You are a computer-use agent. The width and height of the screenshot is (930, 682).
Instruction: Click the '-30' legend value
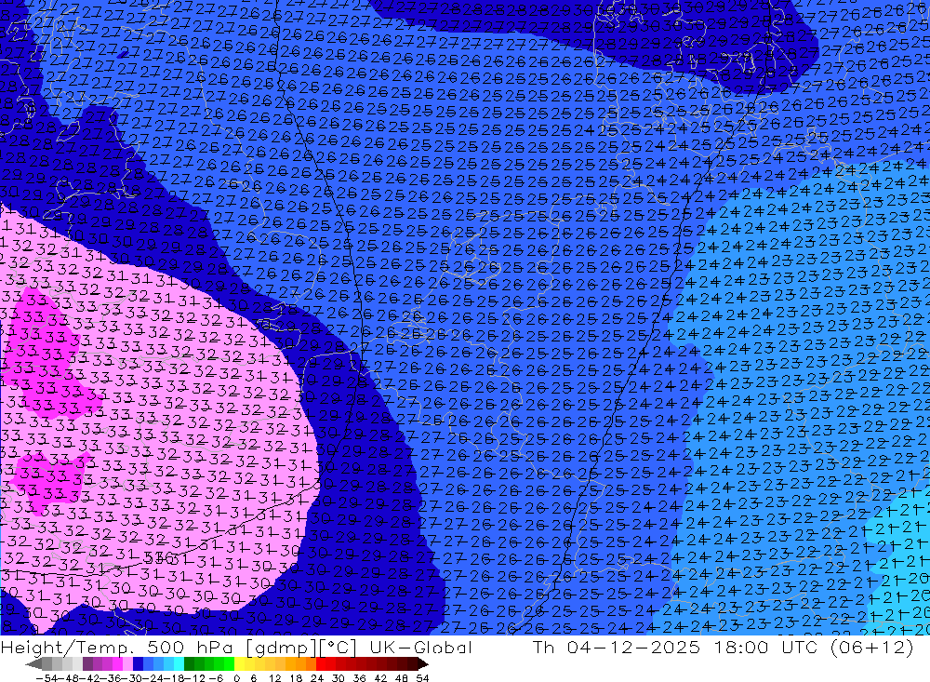point(132,678)
